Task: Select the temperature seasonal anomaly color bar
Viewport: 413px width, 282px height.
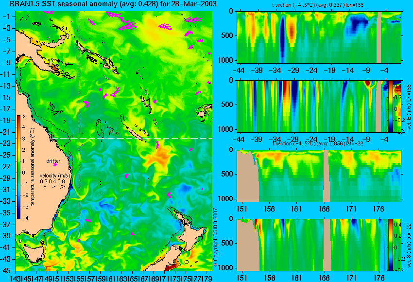Action: 18,167
